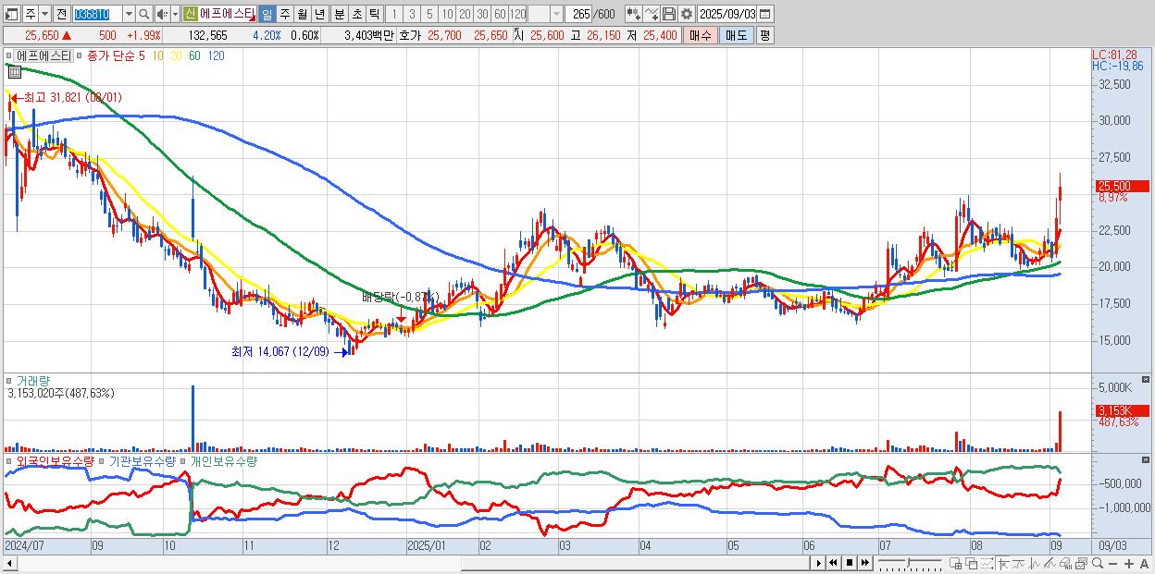Select the 년 yearly chart period
1155x574 pixels.
coord(319,14)
